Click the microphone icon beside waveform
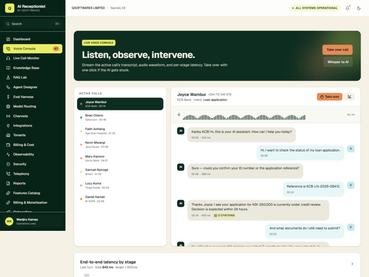 (179, 115)
